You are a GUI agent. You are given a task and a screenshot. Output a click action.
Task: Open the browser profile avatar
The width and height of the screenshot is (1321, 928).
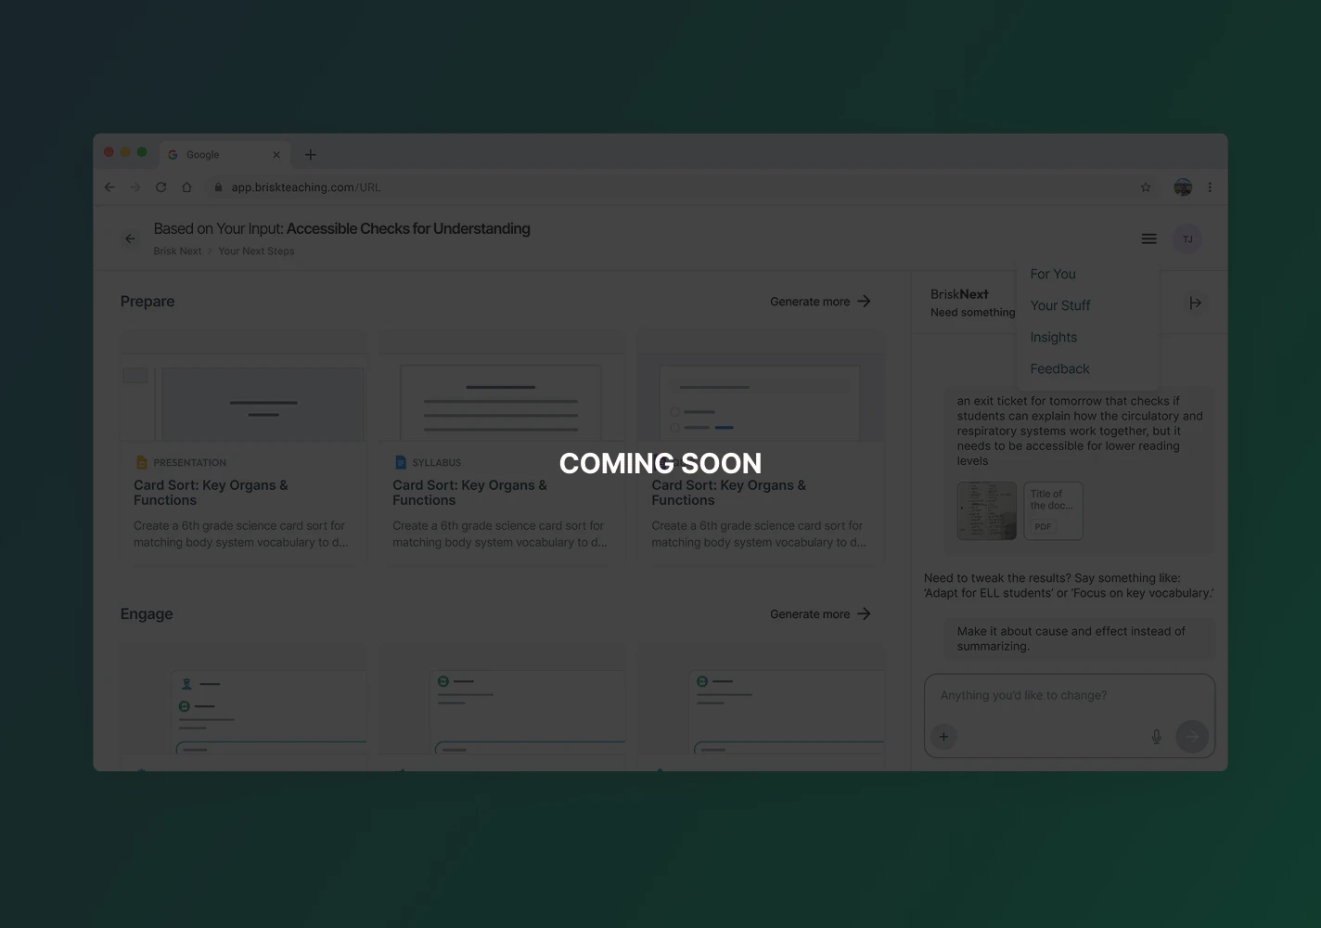click(x=1183, y=187)
